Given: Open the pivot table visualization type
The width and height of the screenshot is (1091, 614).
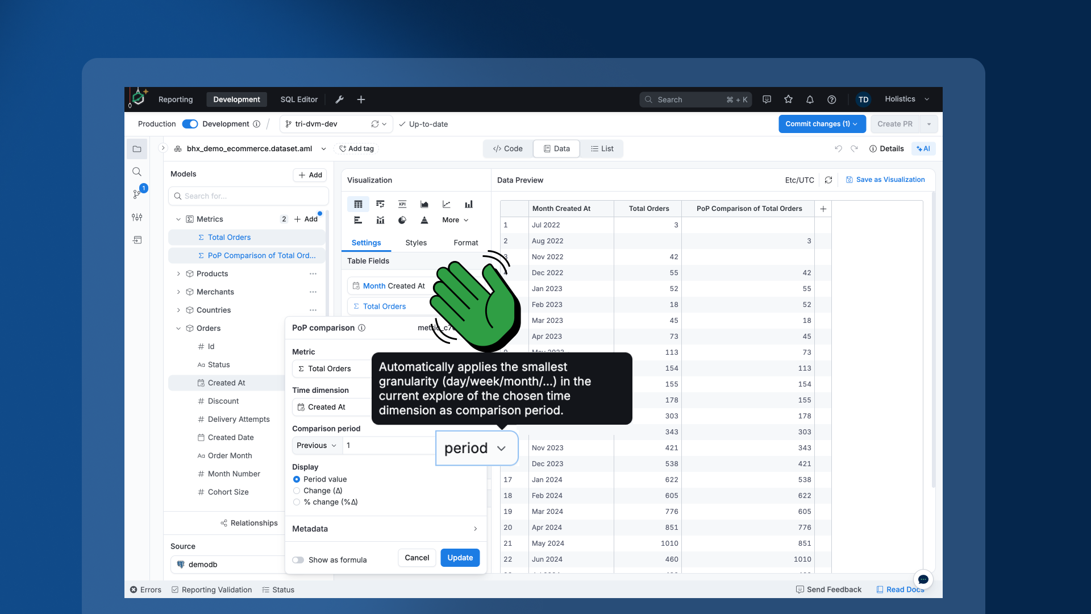Looking at the screenshot, I should [380, 204].
